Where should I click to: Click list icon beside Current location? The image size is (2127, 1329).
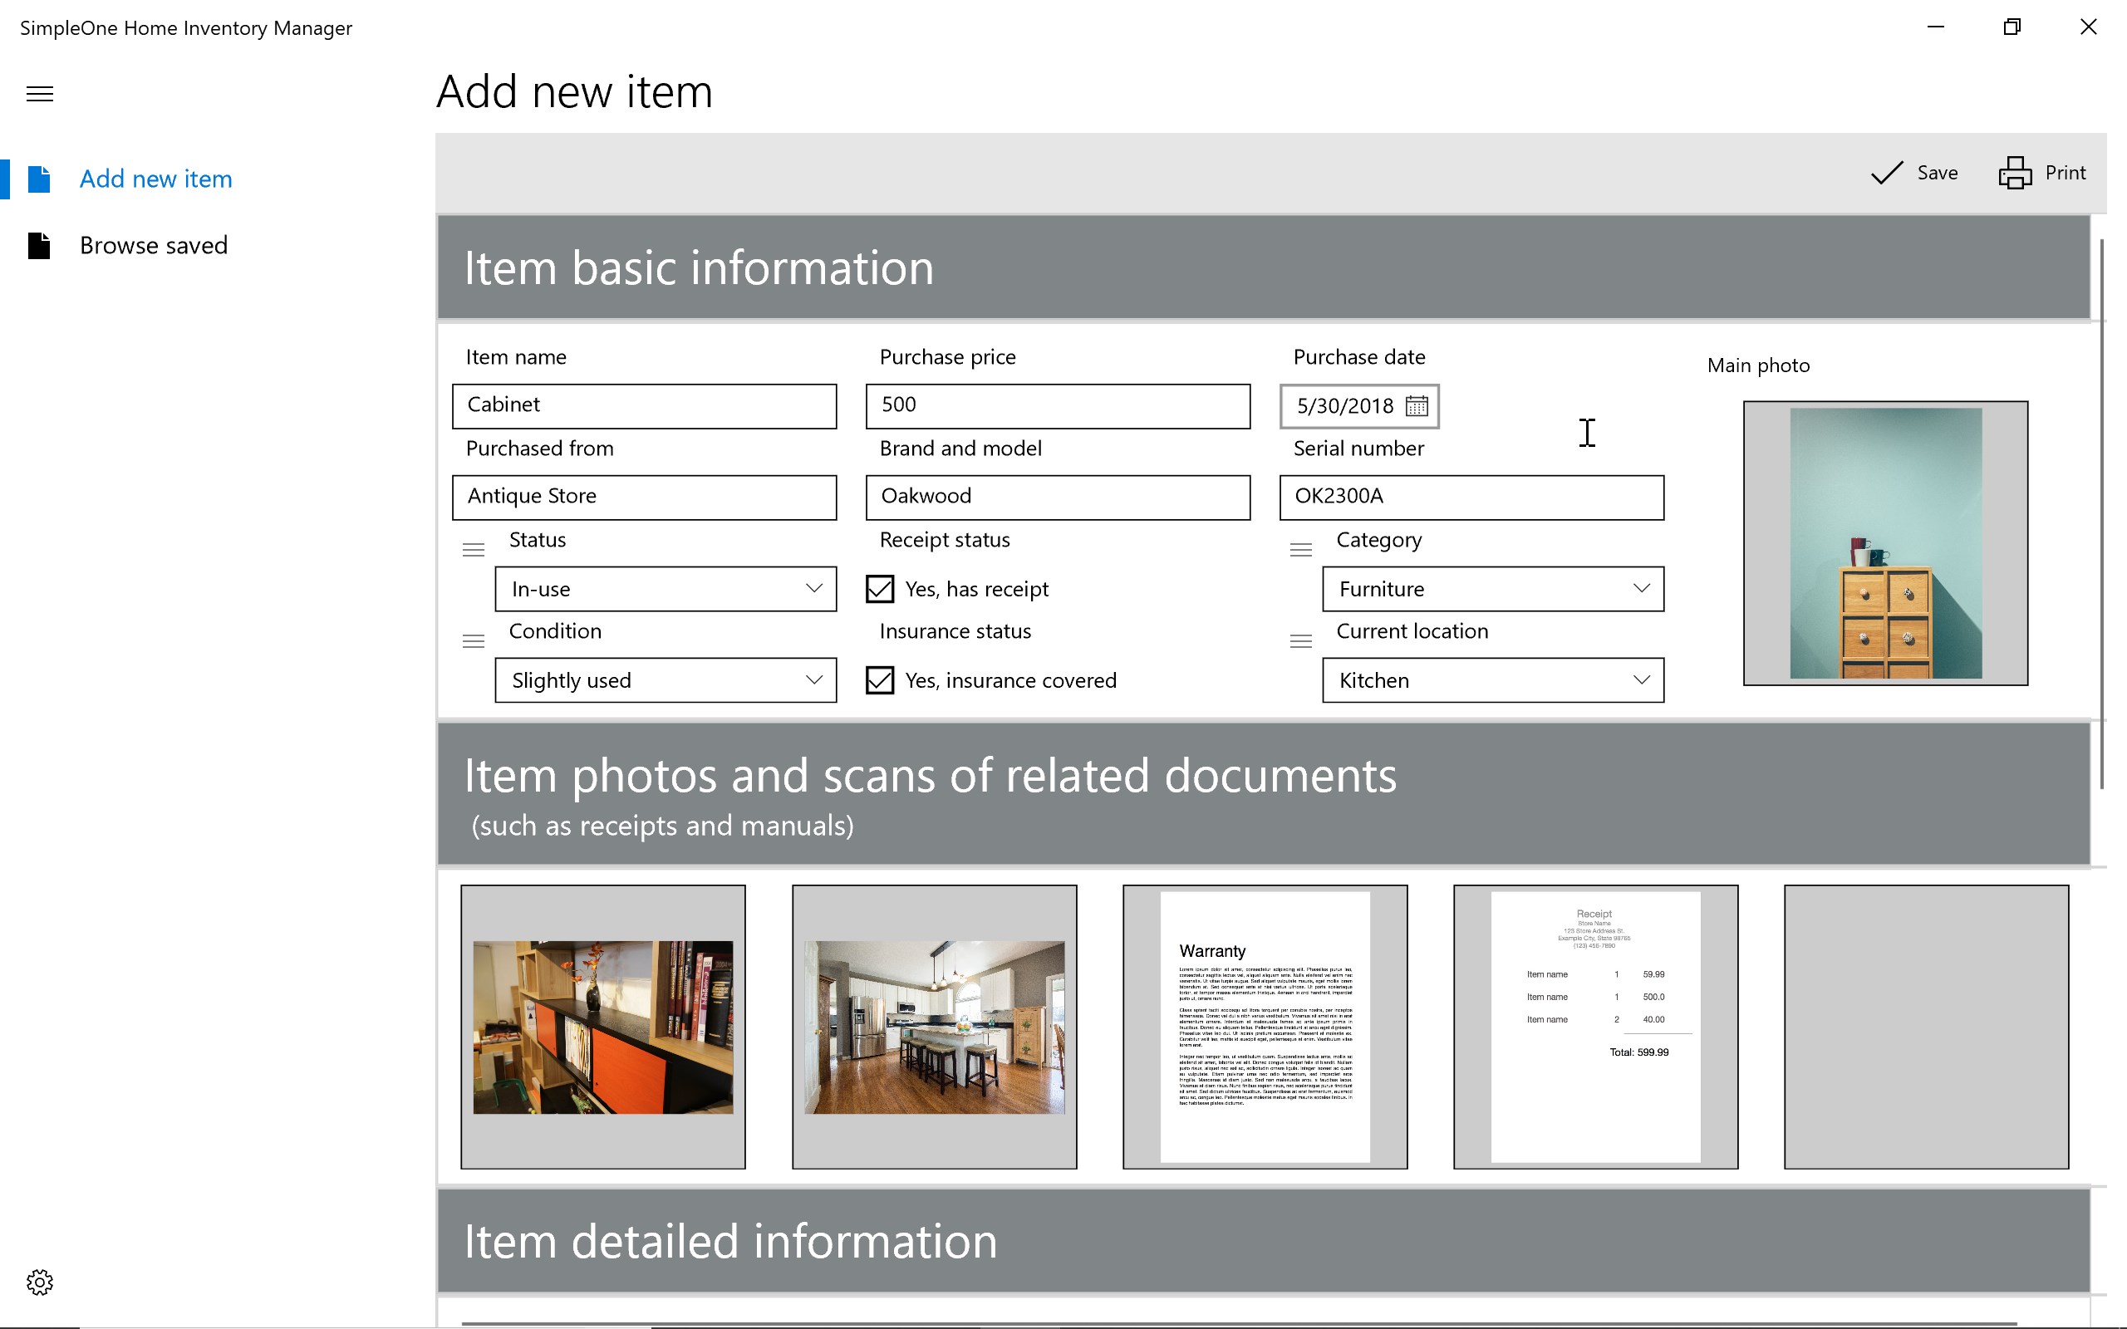[1301, 641]
